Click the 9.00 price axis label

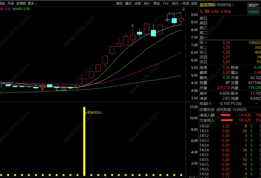194,15
